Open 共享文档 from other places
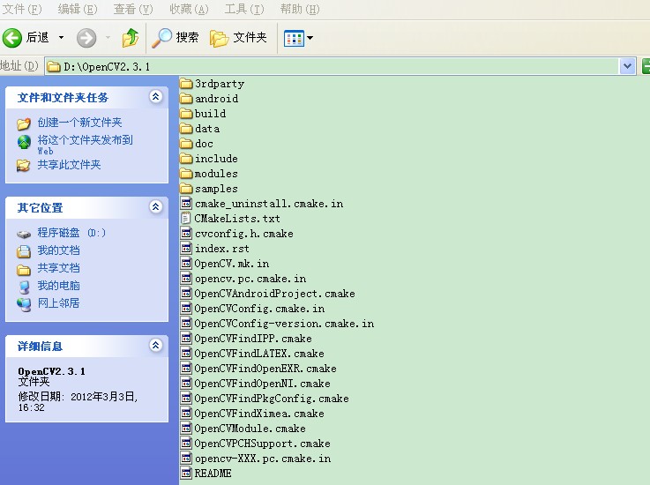Screen dimensions: 650x485 [58, 268]
